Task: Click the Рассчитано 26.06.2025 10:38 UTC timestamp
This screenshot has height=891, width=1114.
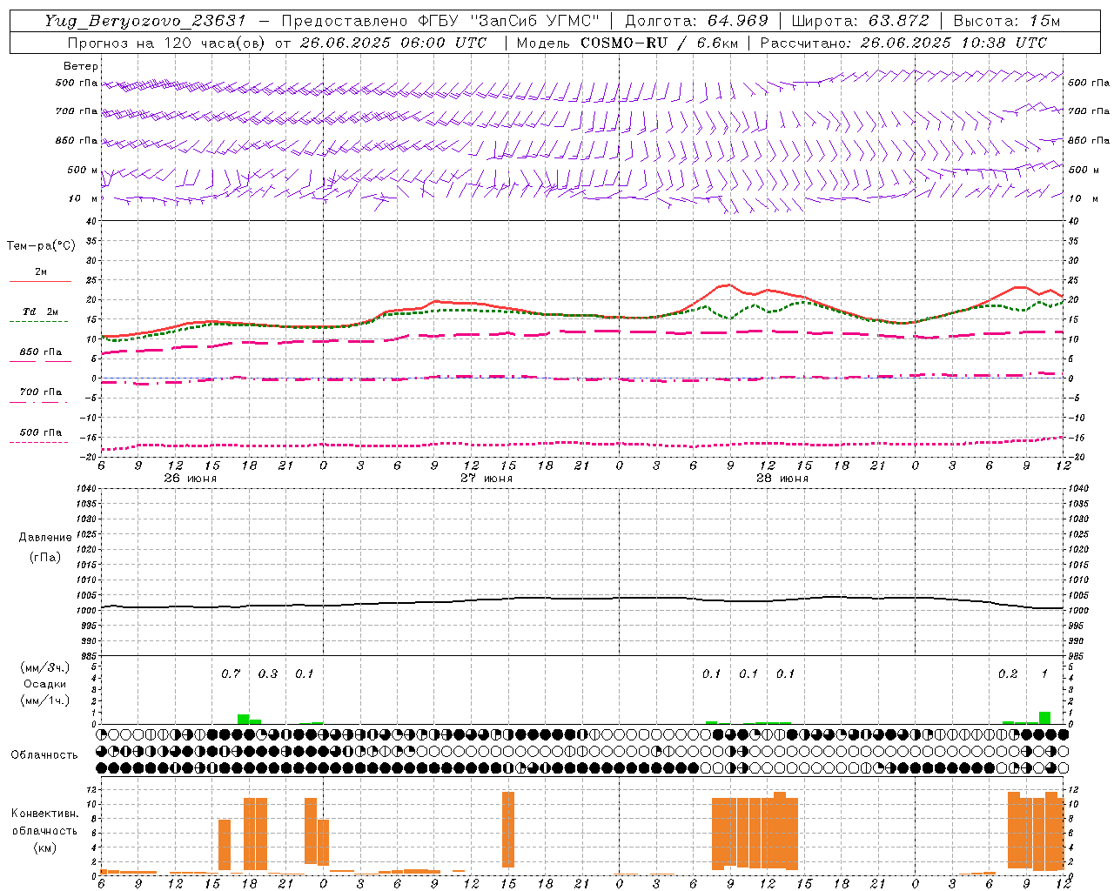Action: point(903,43)
